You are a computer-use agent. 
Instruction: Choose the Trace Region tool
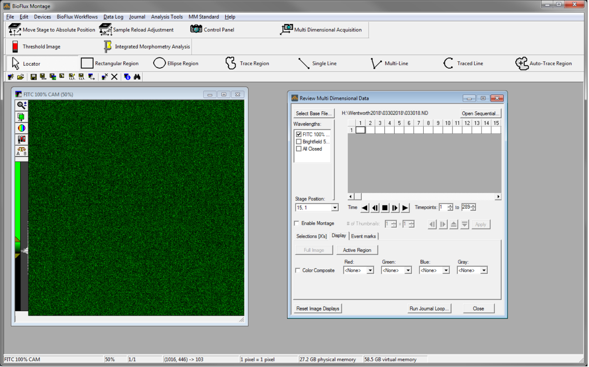point(247,63)
